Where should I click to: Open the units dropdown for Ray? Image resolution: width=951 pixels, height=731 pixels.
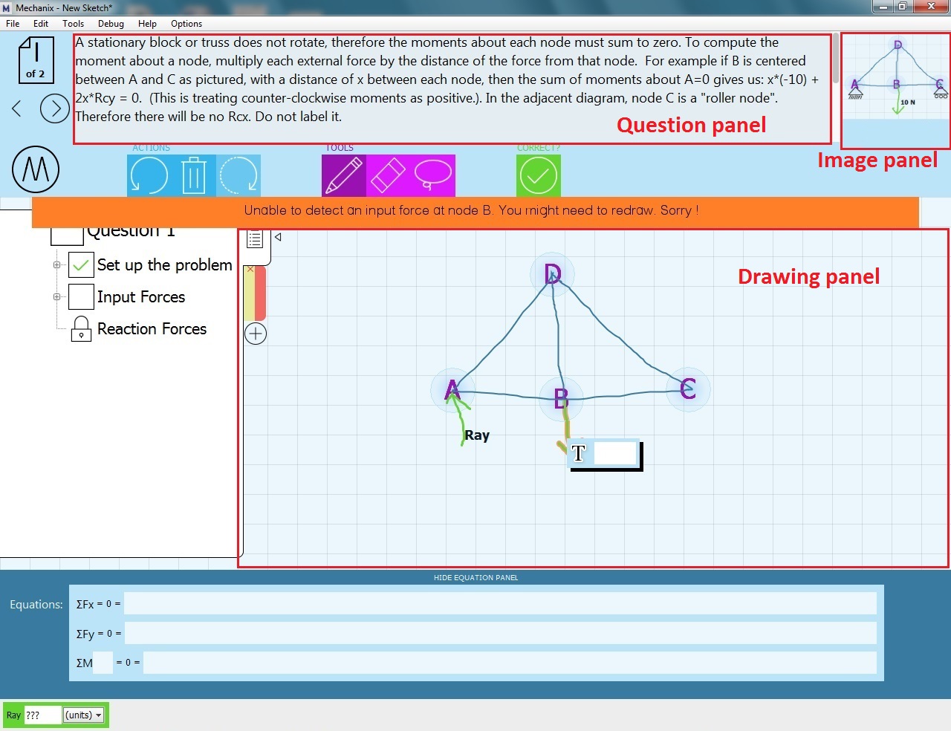click(x=83, y=715)
